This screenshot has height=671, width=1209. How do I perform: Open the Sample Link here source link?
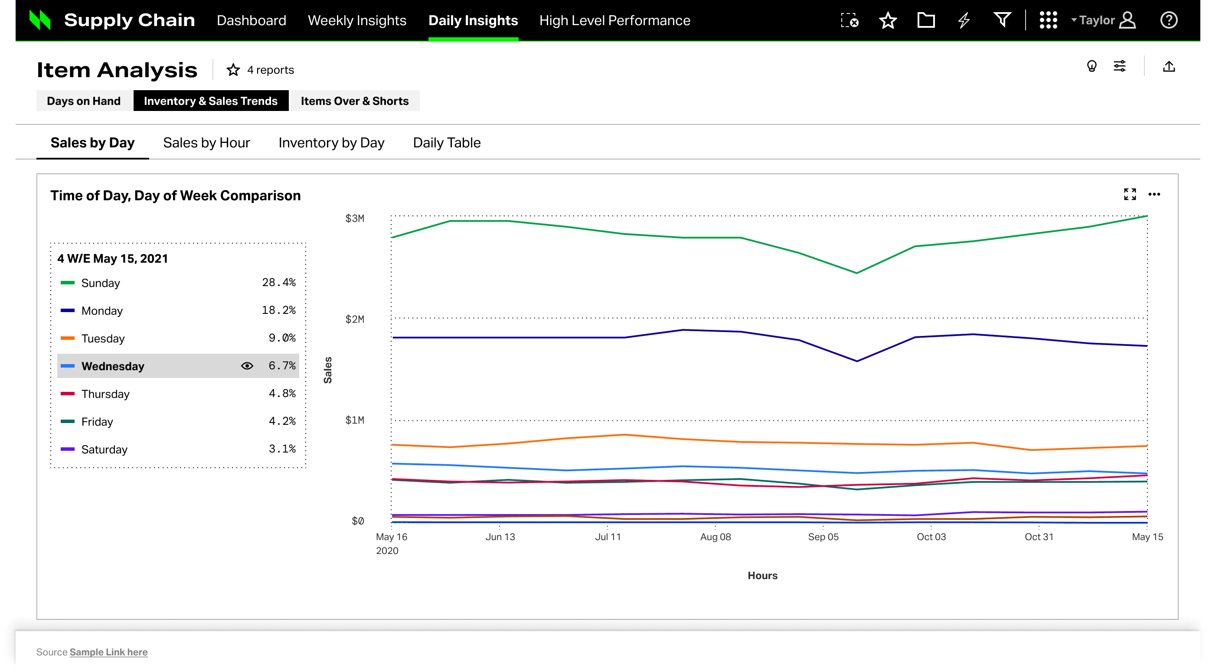point(108,652)
